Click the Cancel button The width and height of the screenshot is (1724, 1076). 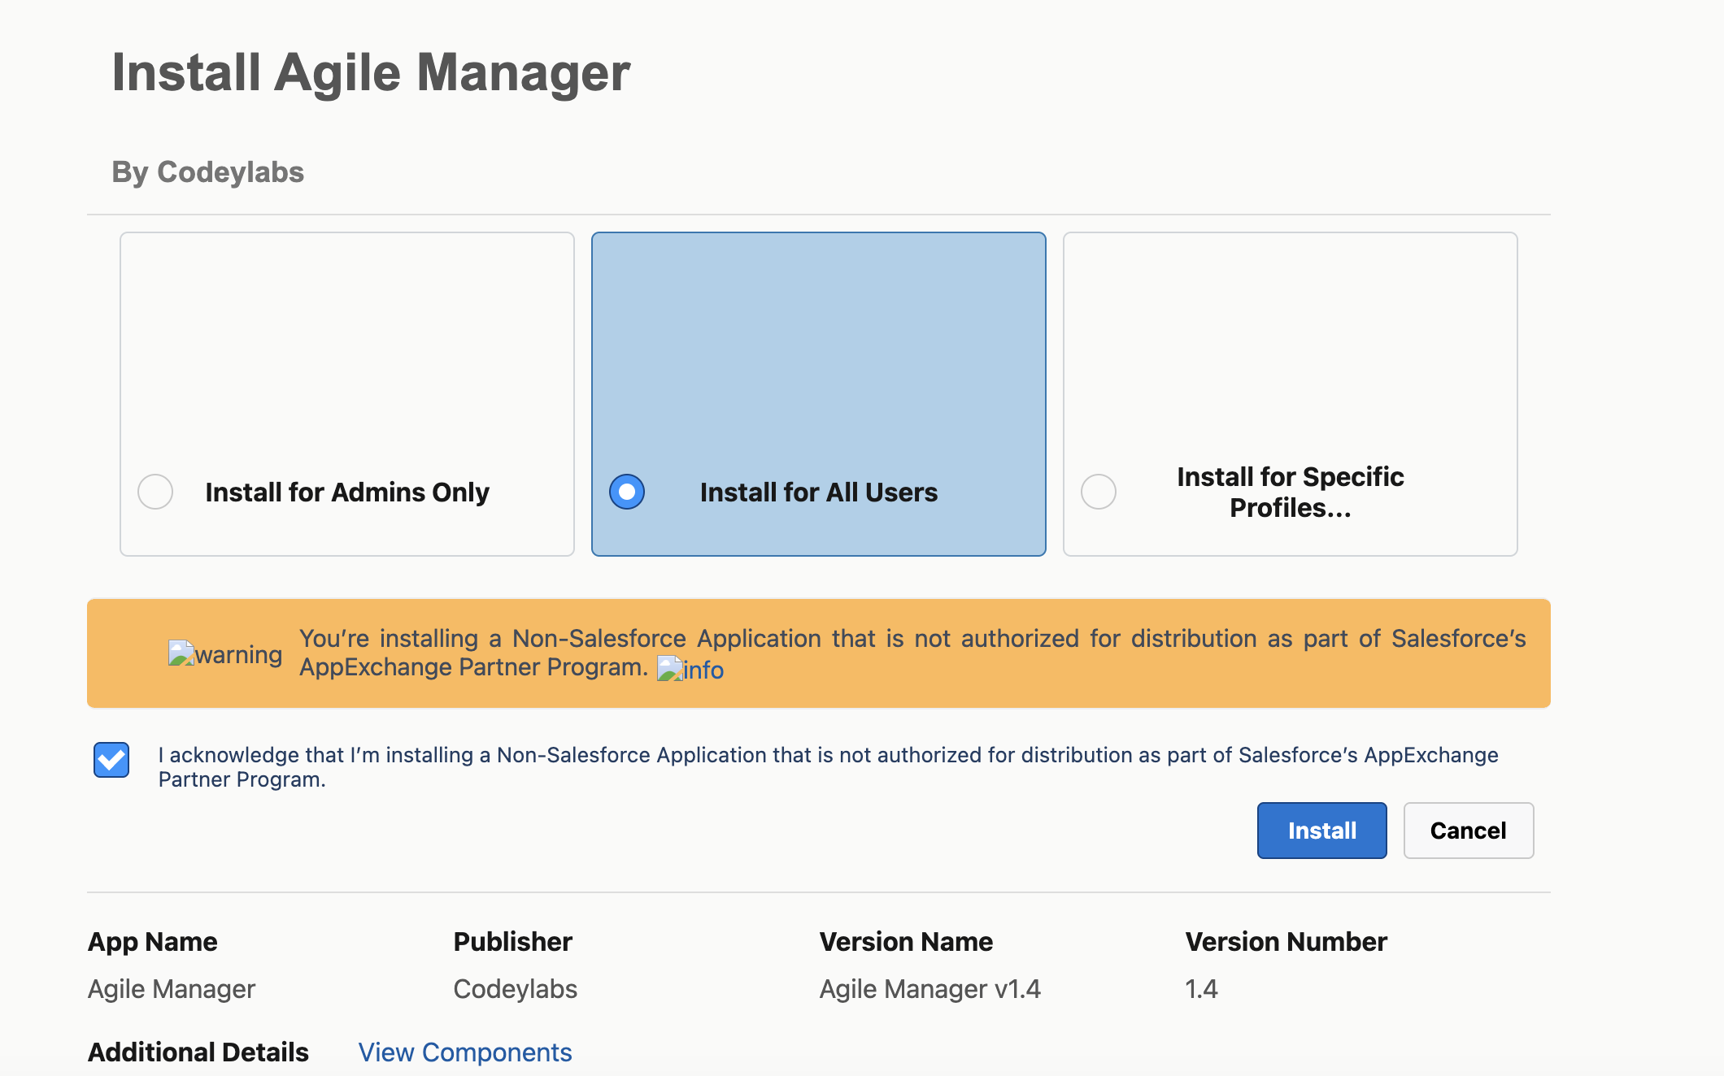point(1469,831)
